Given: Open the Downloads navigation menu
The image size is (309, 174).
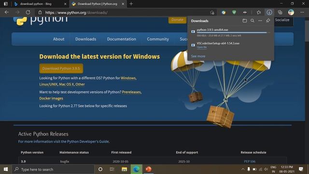Looking at the screenshot, I should tap(86, 39).
